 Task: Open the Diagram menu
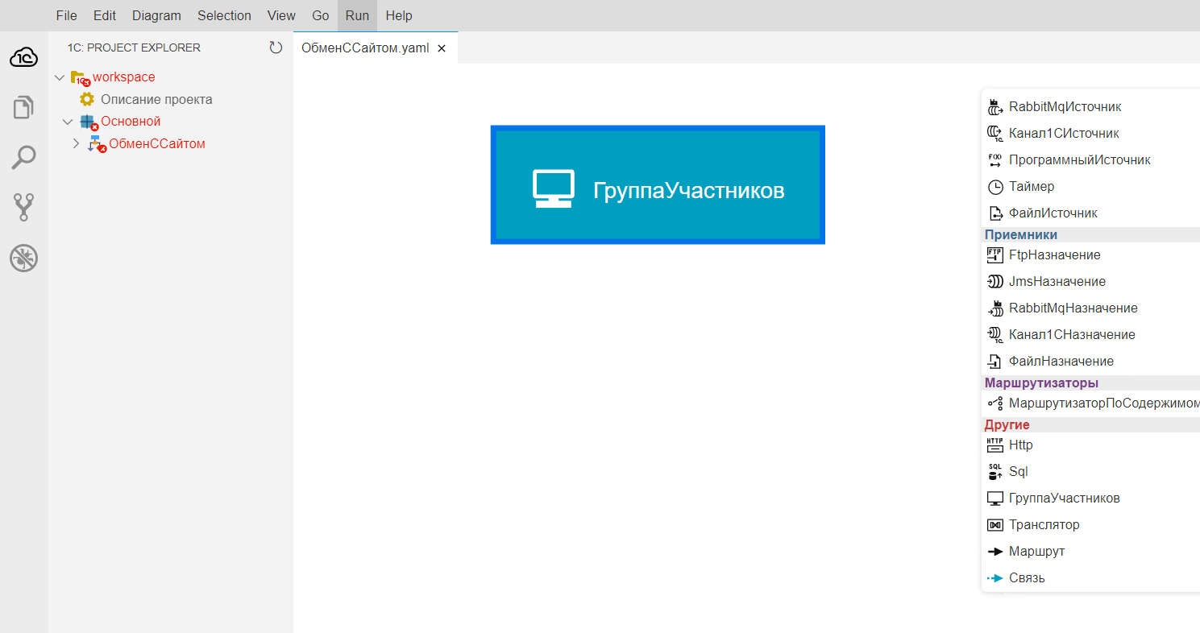(x=156, y=15)
